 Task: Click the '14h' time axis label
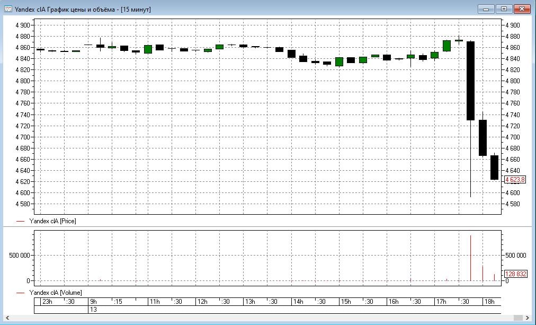(298, 301)
